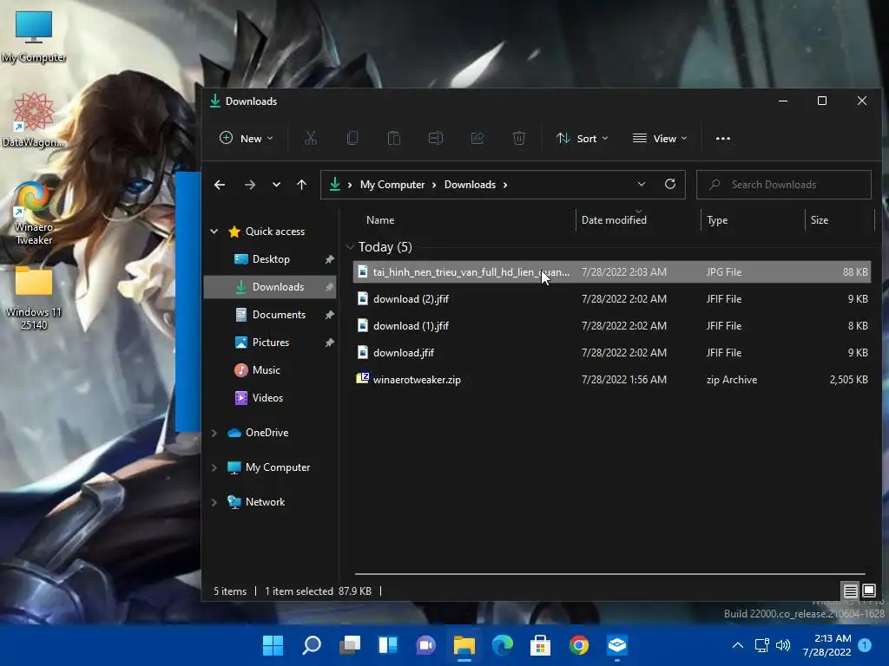Select the download (1).jfif file
The width and height of the screenshot is (889, 666).
pos(612,326)
